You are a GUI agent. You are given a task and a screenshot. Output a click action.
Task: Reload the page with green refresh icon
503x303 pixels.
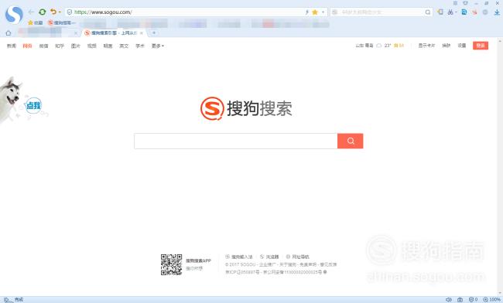pyautogui.click(x=42, y=12)
